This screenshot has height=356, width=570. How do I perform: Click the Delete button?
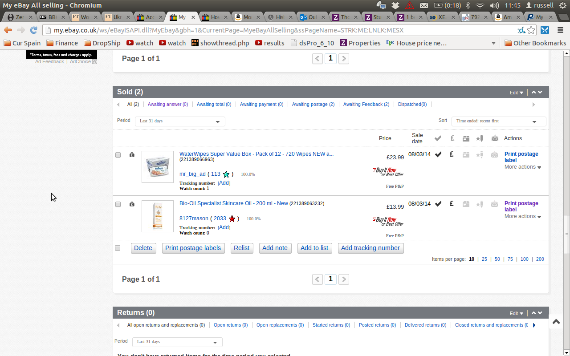tap(143, 248)
